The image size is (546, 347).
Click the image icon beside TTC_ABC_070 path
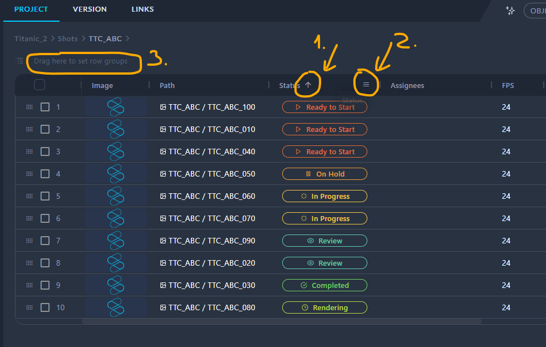tap(163, 218)
